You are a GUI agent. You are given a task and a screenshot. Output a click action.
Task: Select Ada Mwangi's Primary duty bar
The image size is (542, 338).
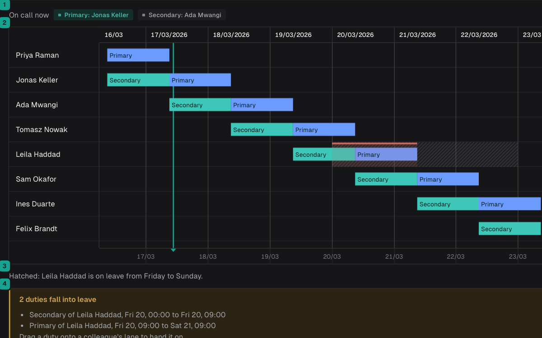click(x=262, y=105)
